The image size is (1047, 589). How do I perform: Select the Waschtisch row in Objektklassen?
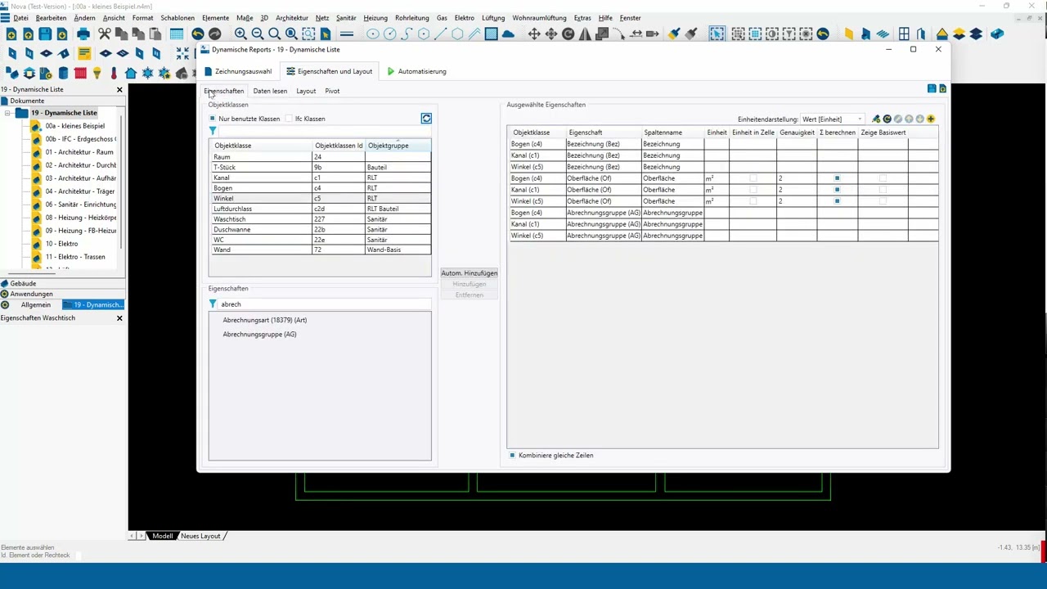pos(320,219)
